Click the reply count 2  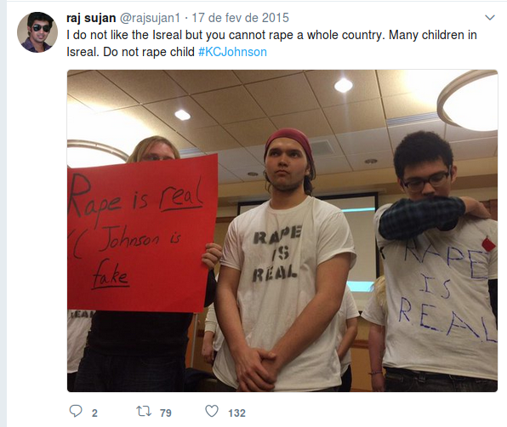(94, 413)
